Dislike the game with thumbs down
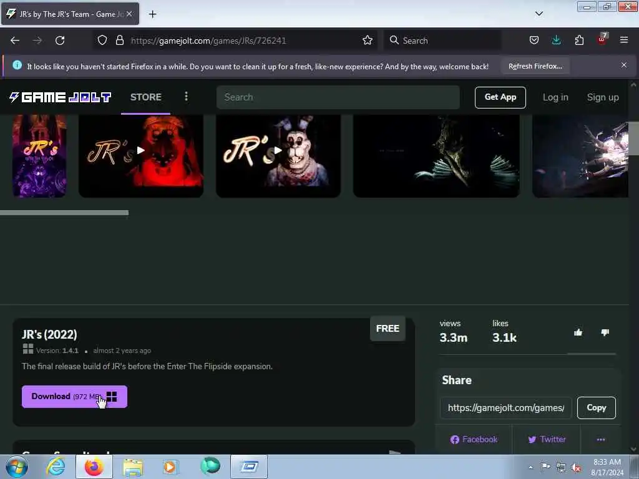Image resolution: width=639 pixels, height=479 pixels. [605, 333]
